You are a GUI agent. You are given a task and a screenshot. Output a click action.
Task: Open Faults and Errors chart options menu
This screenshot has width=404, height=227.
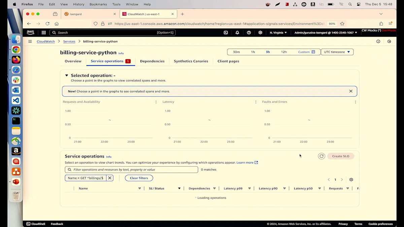[x=355, y=102]
